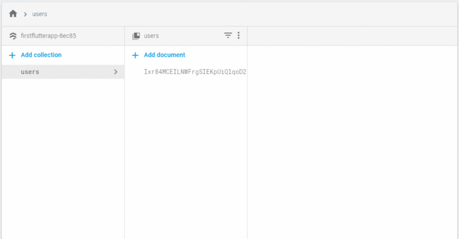Select the users collection in the list

(x=63, y=72)
